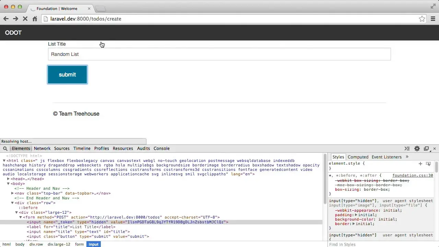Expand the padding property triangle
Viewport: 439px width, 247px height.
coord(356,215)
